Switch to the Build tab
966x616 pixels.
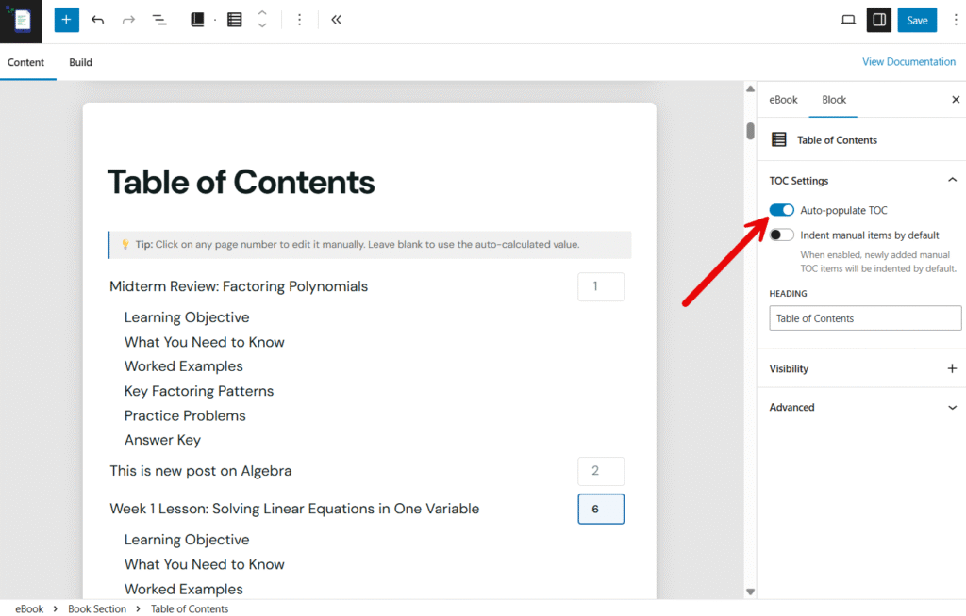click(80, 62)
